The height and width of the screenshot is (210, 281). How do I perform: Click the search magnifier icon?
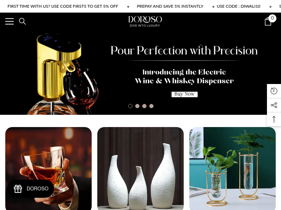click(x=22, y=21)
